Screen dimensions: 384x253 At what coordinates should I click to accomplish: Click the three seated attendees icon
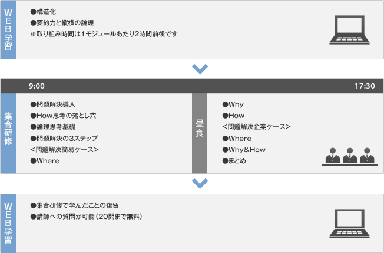pyautogui.click(x=351, y=156)
